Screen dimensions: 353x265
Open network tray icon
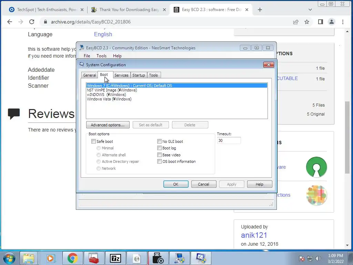(310, 258)
